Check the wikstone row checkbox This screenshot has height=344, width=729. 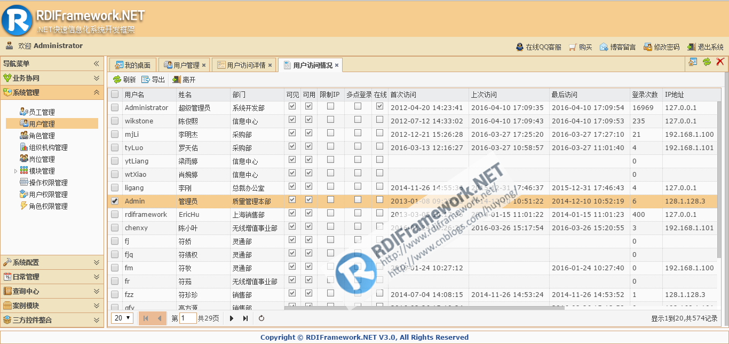(115, 121)
